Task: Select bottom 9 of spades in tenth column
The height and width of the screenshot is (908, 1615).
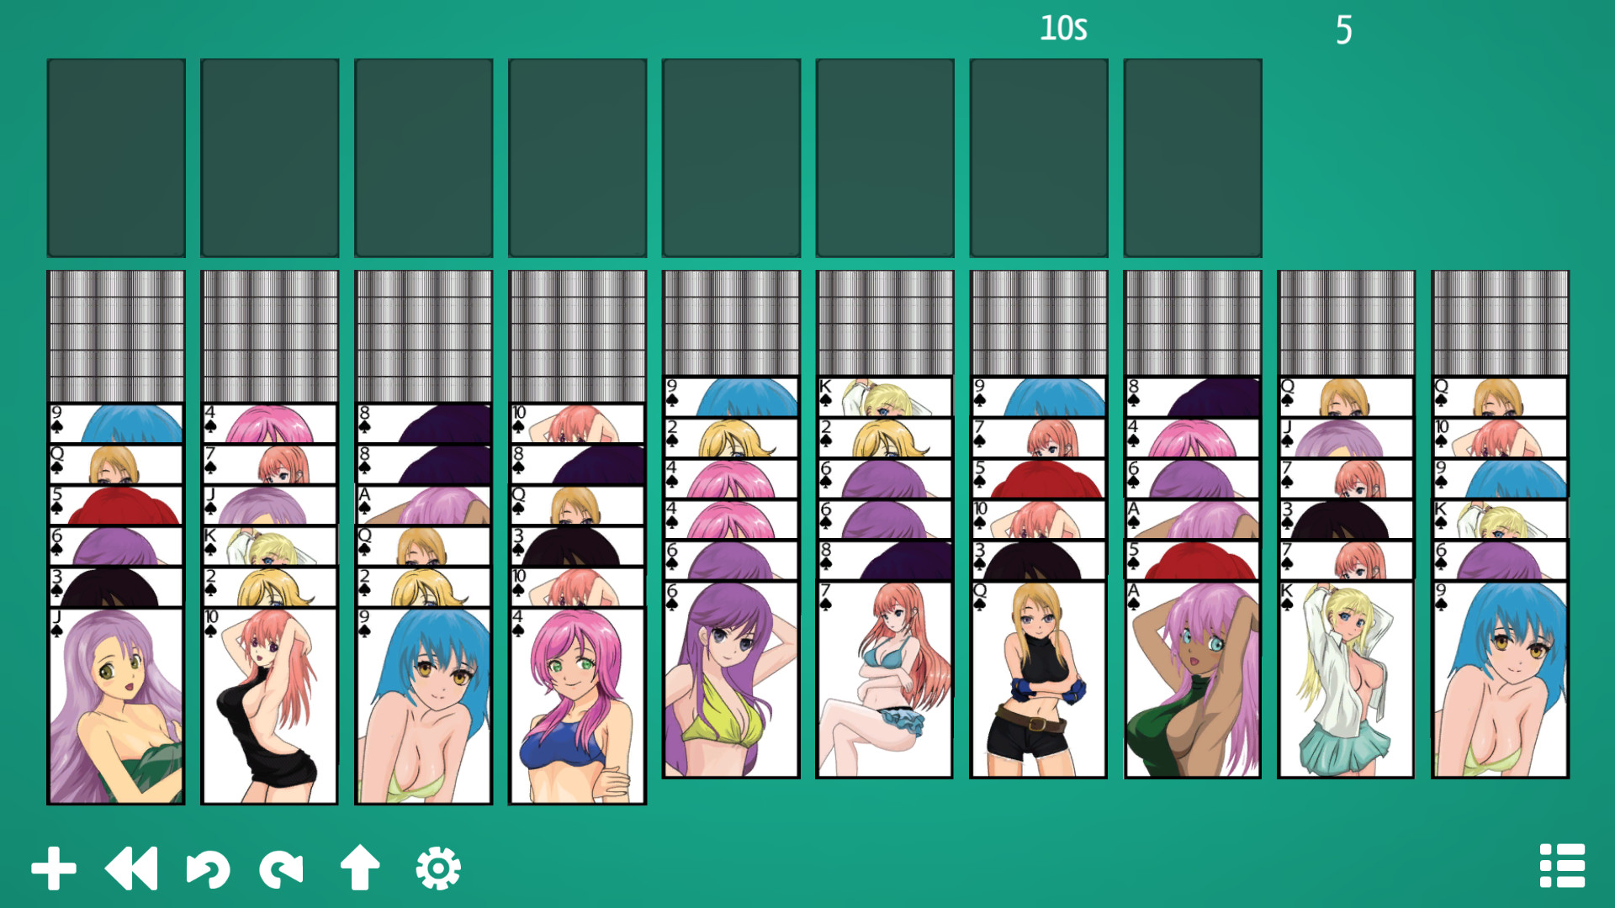Action: coord(1501,679)
